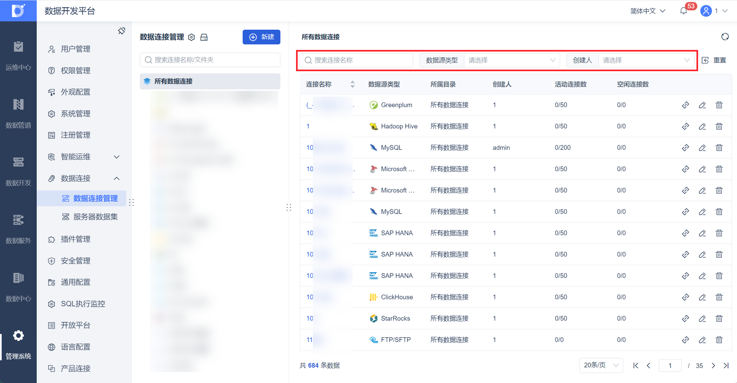Image resolution: width=737 pixels, height=383 pixels.
Task: Go to the next page of results
Action: [713, 365]
